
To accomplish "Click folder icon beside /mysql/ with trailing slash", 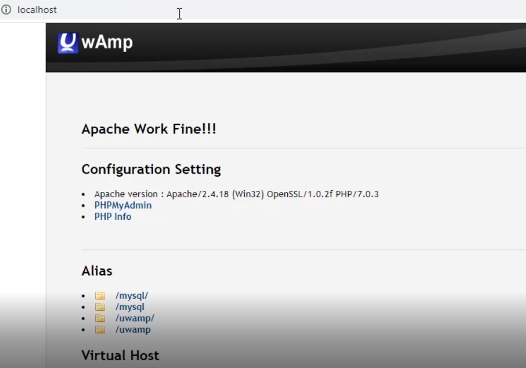I will [x=100, y=296].
